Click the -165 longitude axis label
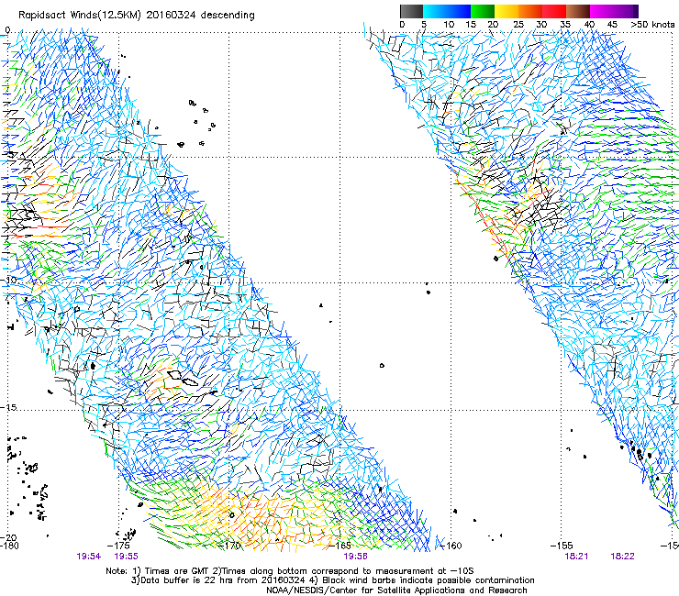 click(x=340, y=546)
